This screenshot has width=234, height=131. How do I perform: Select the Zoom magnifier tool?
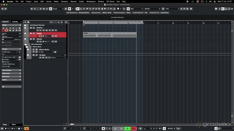[99, 9]
